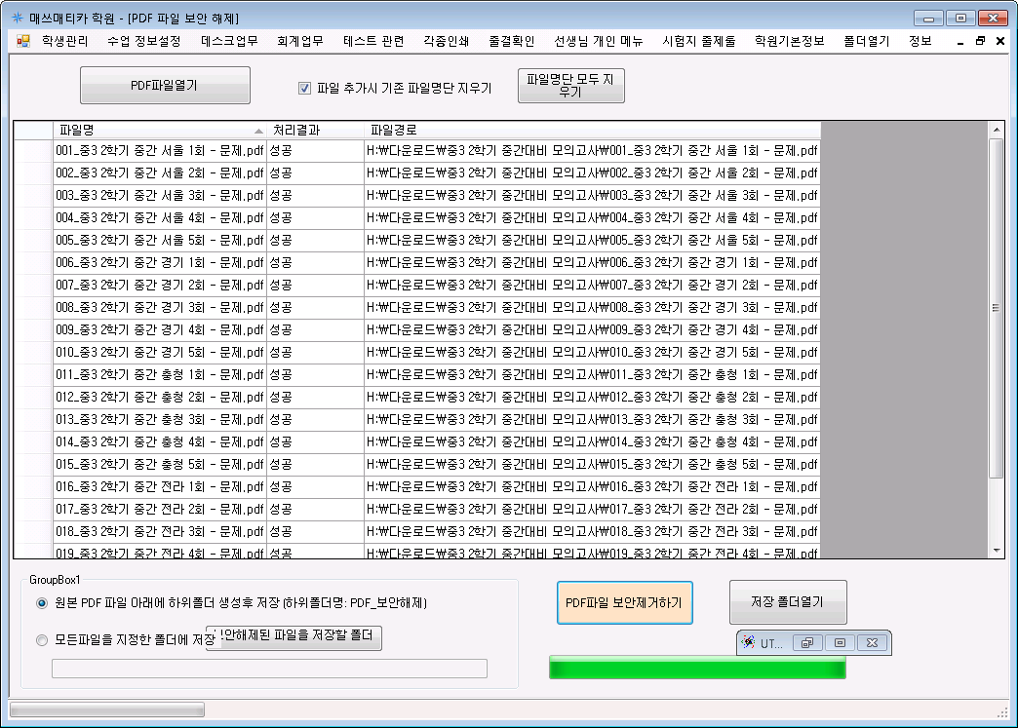
Task: Open the 데스크업무 menu
Action: tap(229, 41)
